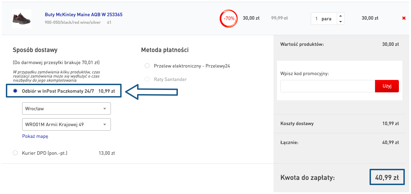The height and width of the screenshot is (194, 411).
Task: Expand the Wrocław city dropdown
Action: point(66,109)
